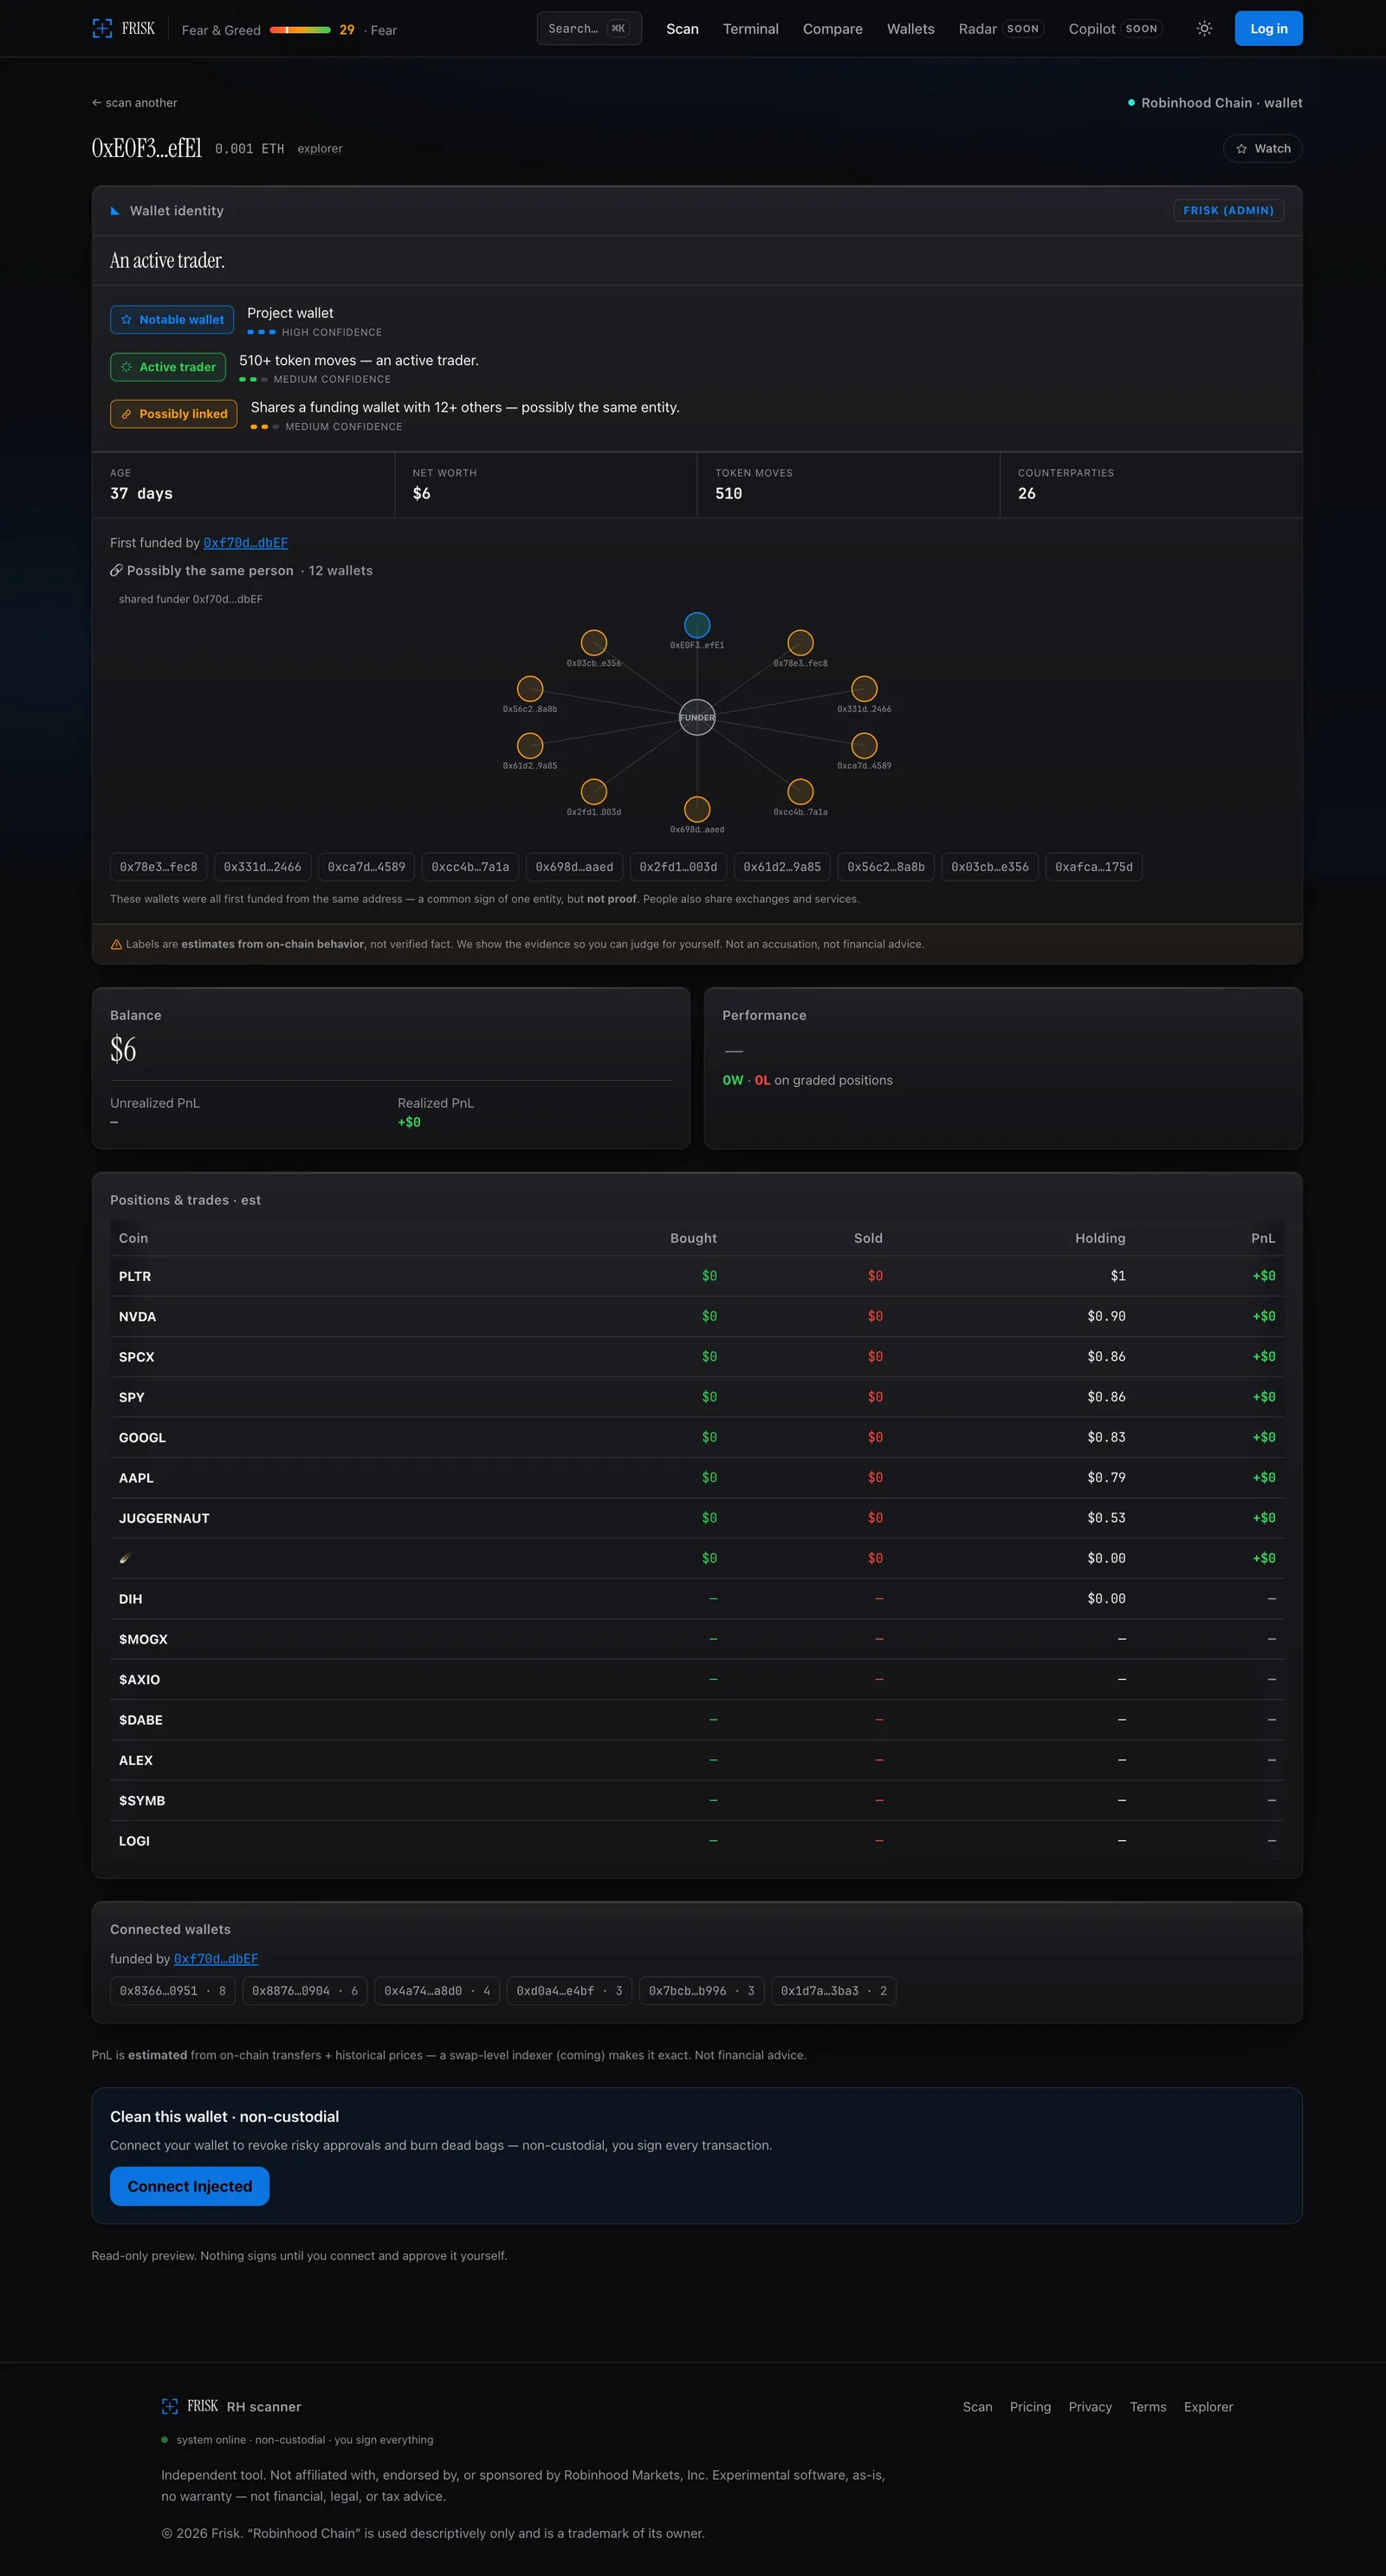Open the 0xd0a4…e4bf connected wallet chip
Viewport: 1386px width, 2576px height.
tap(570, 1991)
